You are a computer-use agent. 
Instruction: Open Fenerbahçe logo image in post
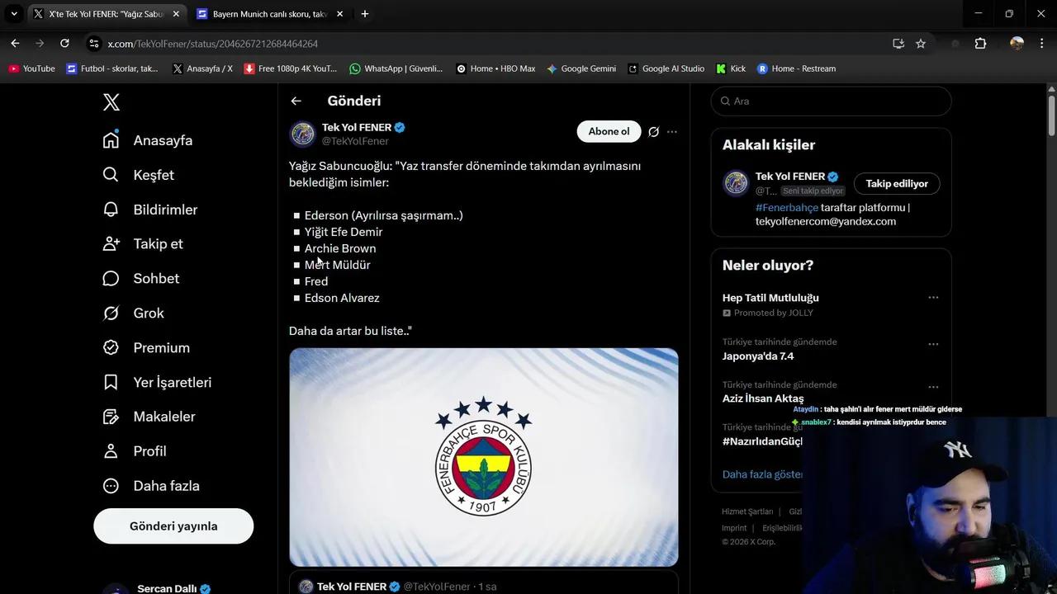pyautogui.click(x=484, y=457)
